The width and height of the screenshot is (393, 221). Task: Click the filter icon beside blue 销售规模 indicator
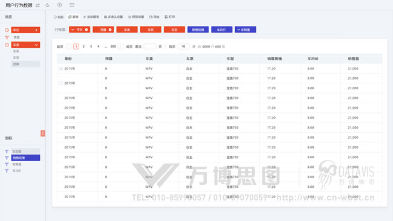tap(7, 158)
